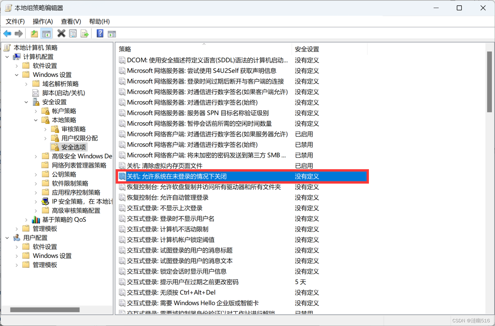
Task: Select 管理模板 under 用户配置
Action: point(45,265)
